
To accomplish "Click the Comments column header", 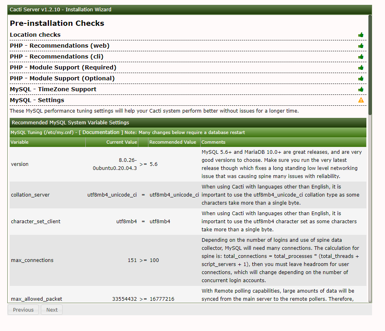I will point(283,142).
